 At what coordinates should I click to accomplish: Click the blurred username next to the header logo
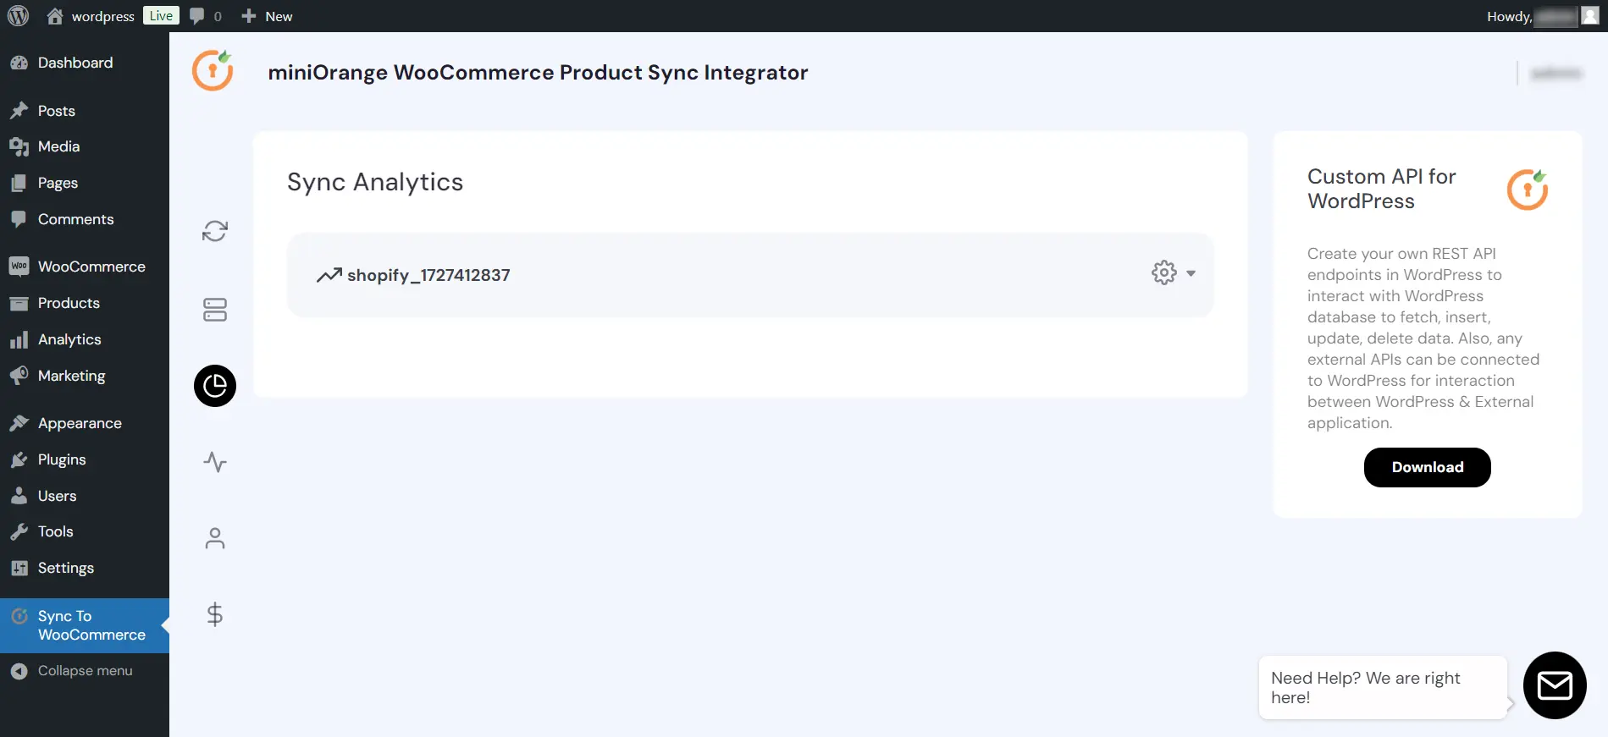1556,74
